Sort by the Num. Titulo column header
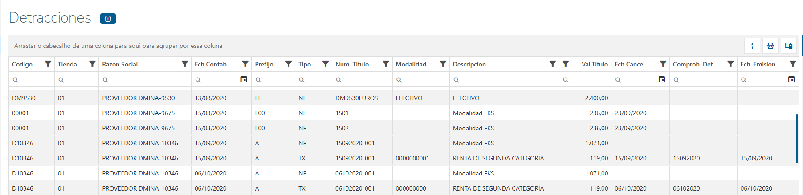The width and height of the screenshot is (803, 195). (x=352, y=64)
